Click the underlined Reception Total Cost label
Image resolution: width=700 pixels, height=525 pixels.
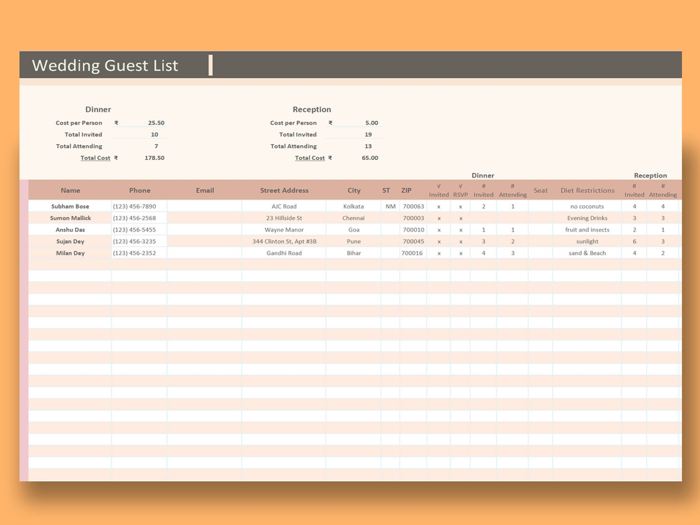pos(310,158)
